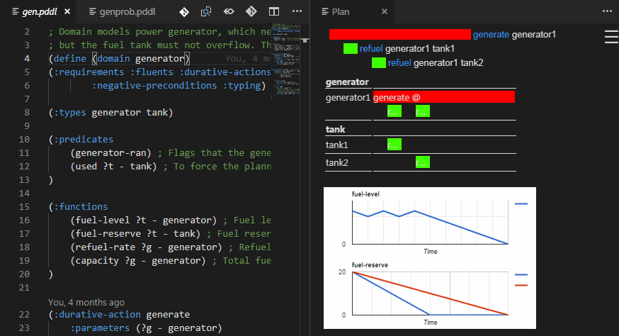The height and width of the screenshot is (336, 619).
Task: Open the 'generate' action link for generator1
Action: pyautogui.click(x=491, y=35)
